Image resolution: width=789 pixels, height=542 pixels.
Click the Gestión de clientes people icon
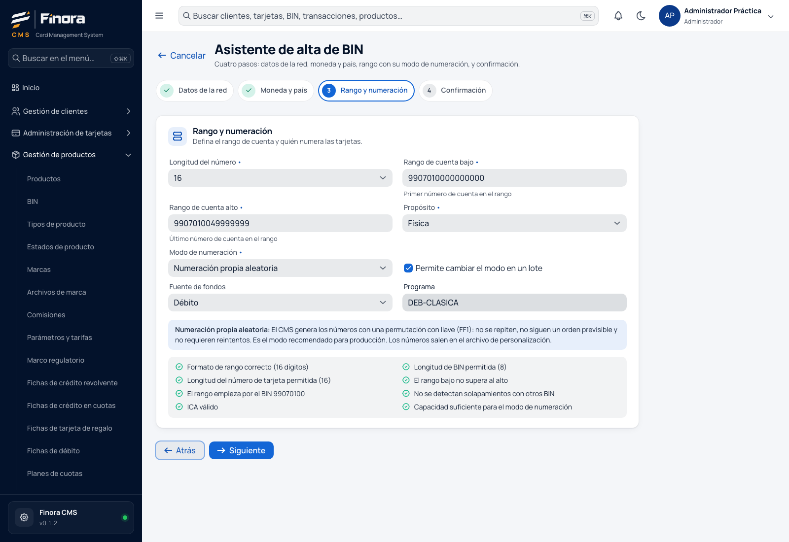pyautogui.click(x=16, y=111)
